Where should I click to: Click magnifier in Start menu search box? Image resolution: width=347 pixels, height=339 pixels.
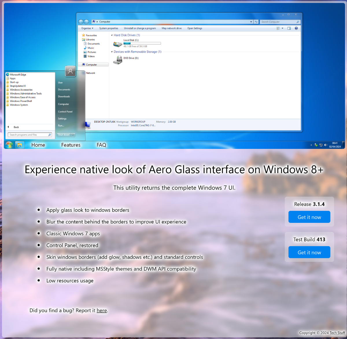coord(49,135)
